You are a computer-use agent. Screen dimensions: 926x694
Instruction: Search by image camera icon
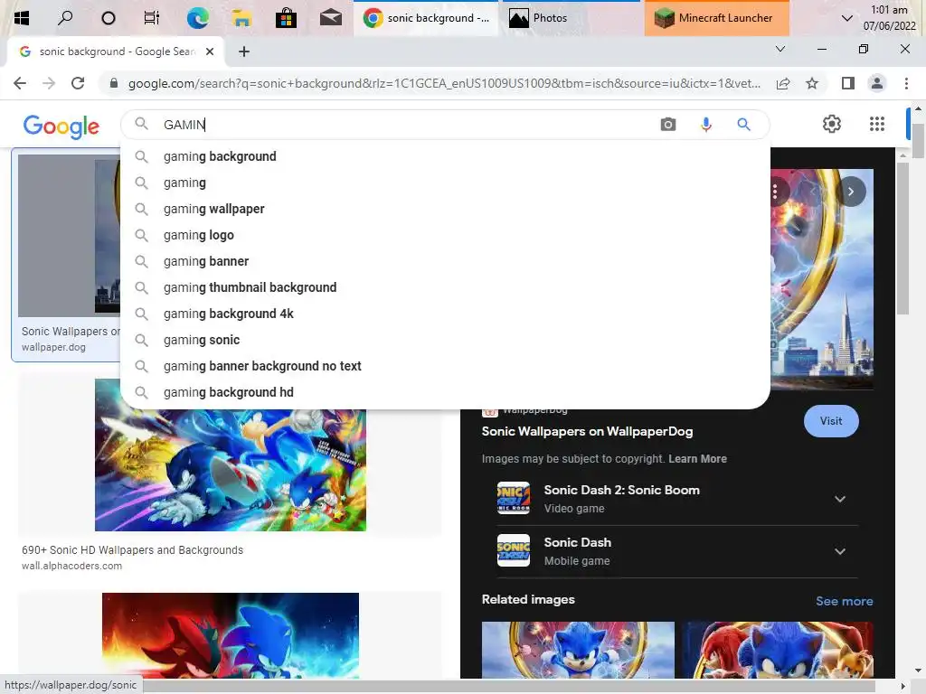pos(668,125)
